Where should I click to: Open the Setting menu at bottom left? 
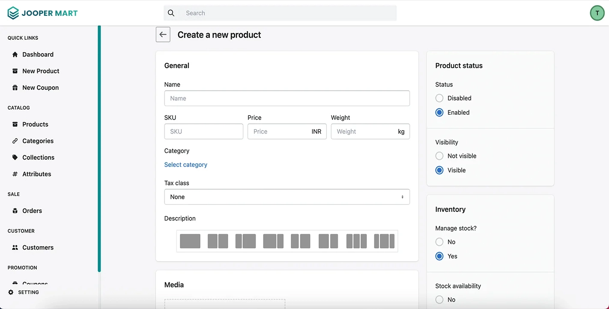pyautogui.click(x=28, y=292)
